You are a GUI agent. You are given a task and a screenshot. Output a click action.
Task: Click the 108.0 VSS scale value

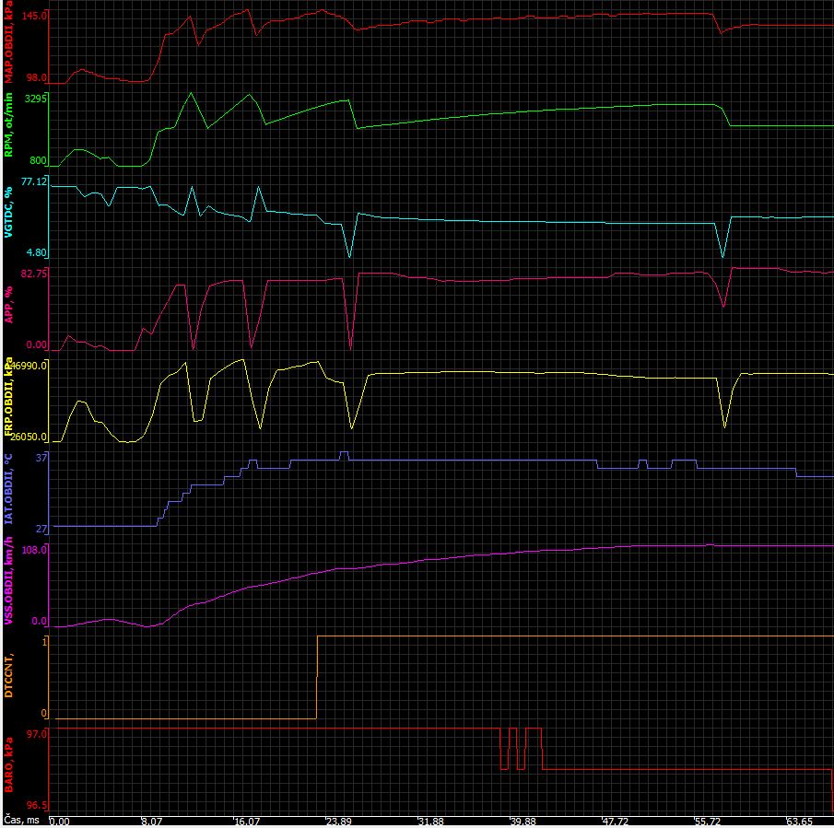[33, 549]
